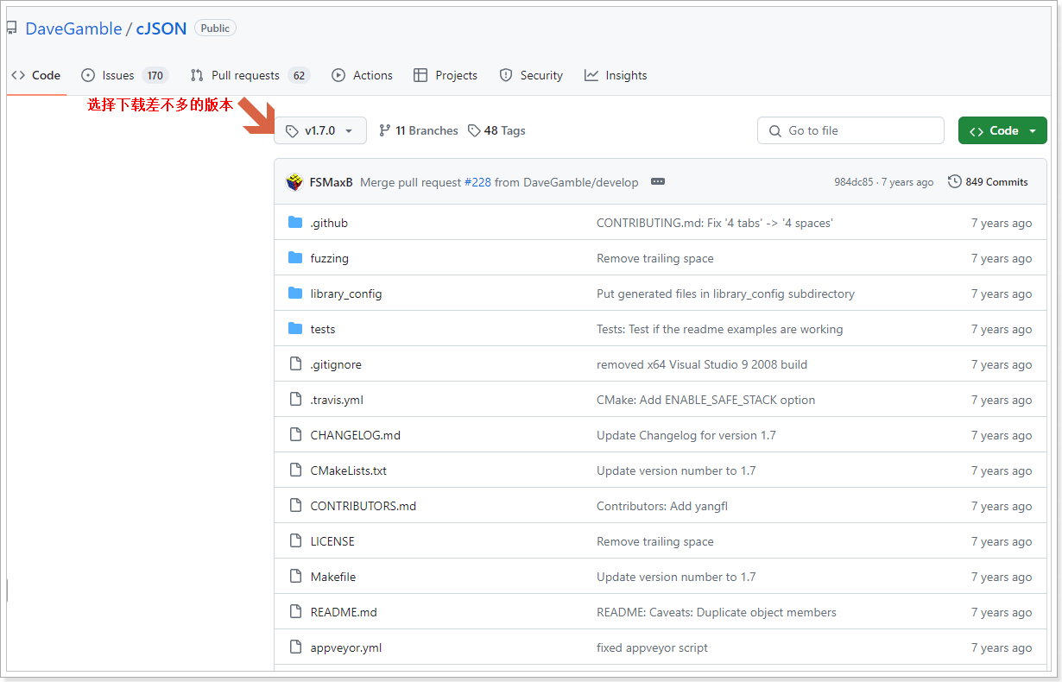This screenshot has width=1062, height=682.
Task: Open the library_config folder
Action: pos(346,294)
